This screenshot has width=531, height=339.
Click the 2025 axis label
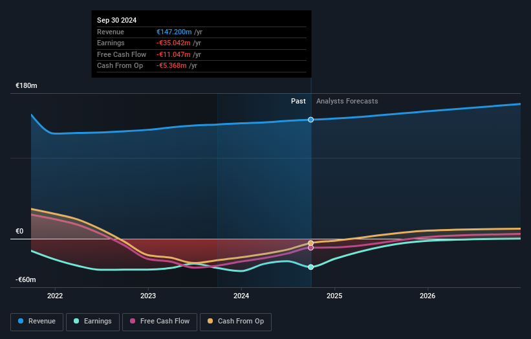click(334, 296)
